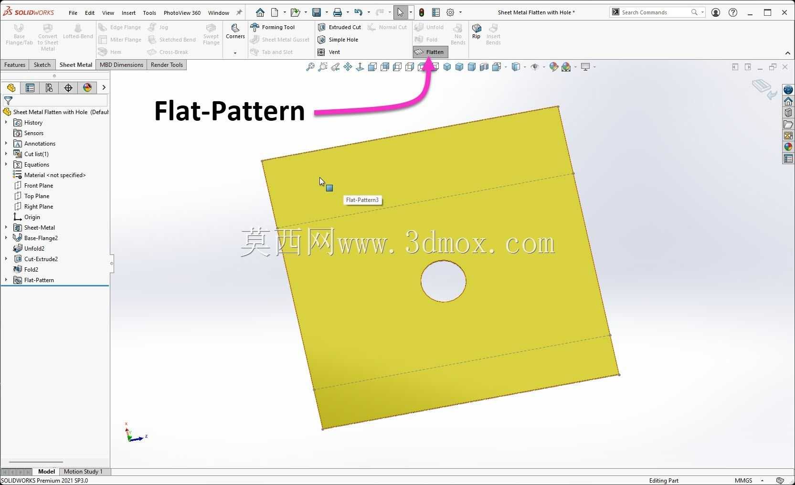
Task: Open Custom Properties task pane
Action: [x=788, y=158]
